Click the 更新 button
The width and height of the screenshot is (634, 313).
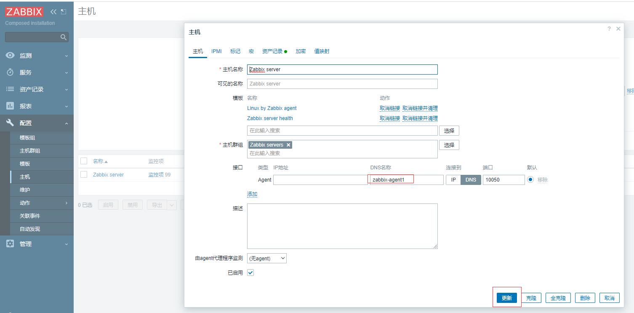point(506,298)
